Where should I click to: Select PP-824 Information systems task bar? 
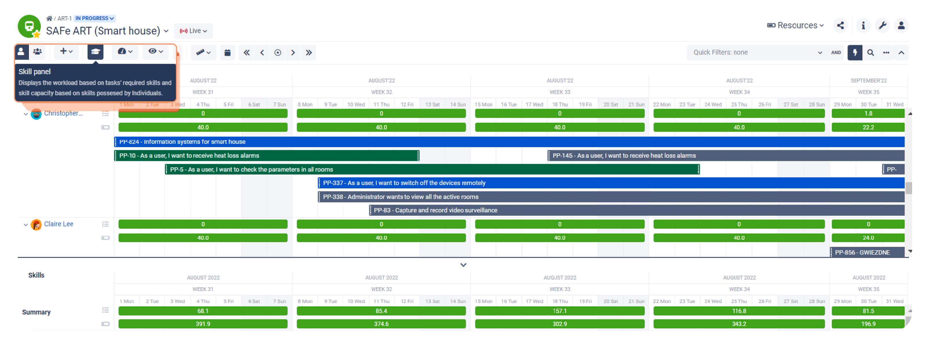pyautogui.click(x=509, y=142)
